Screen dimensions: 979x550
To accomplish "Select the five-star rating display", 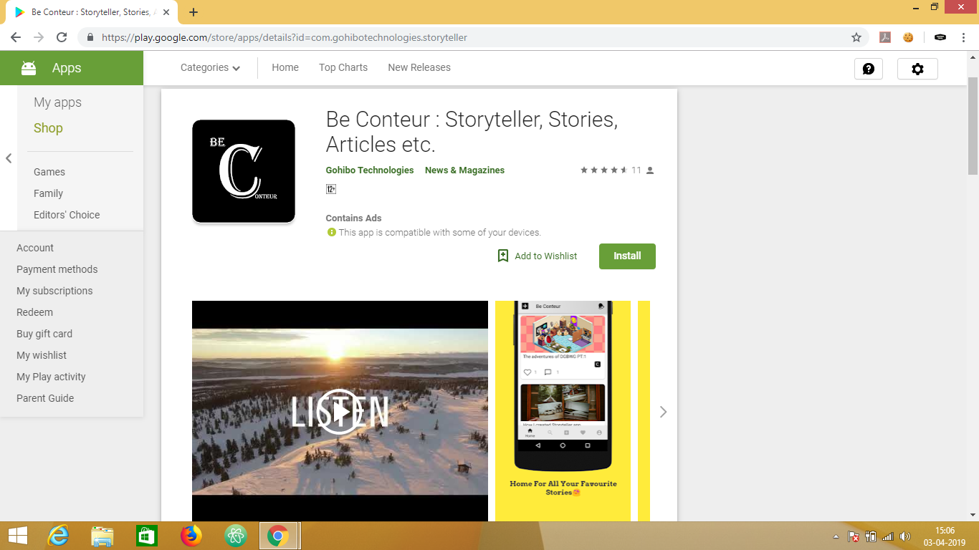I will click(x=602, y=170).
